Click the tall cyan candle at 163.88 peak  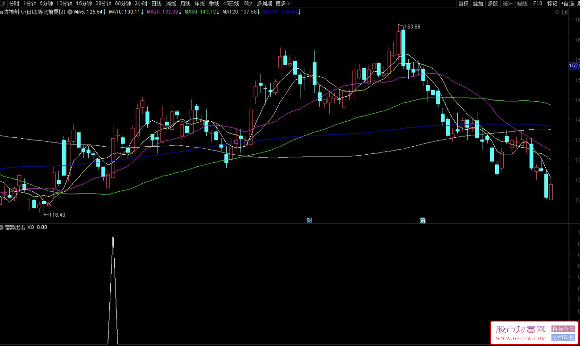click(x=403, y=48)
